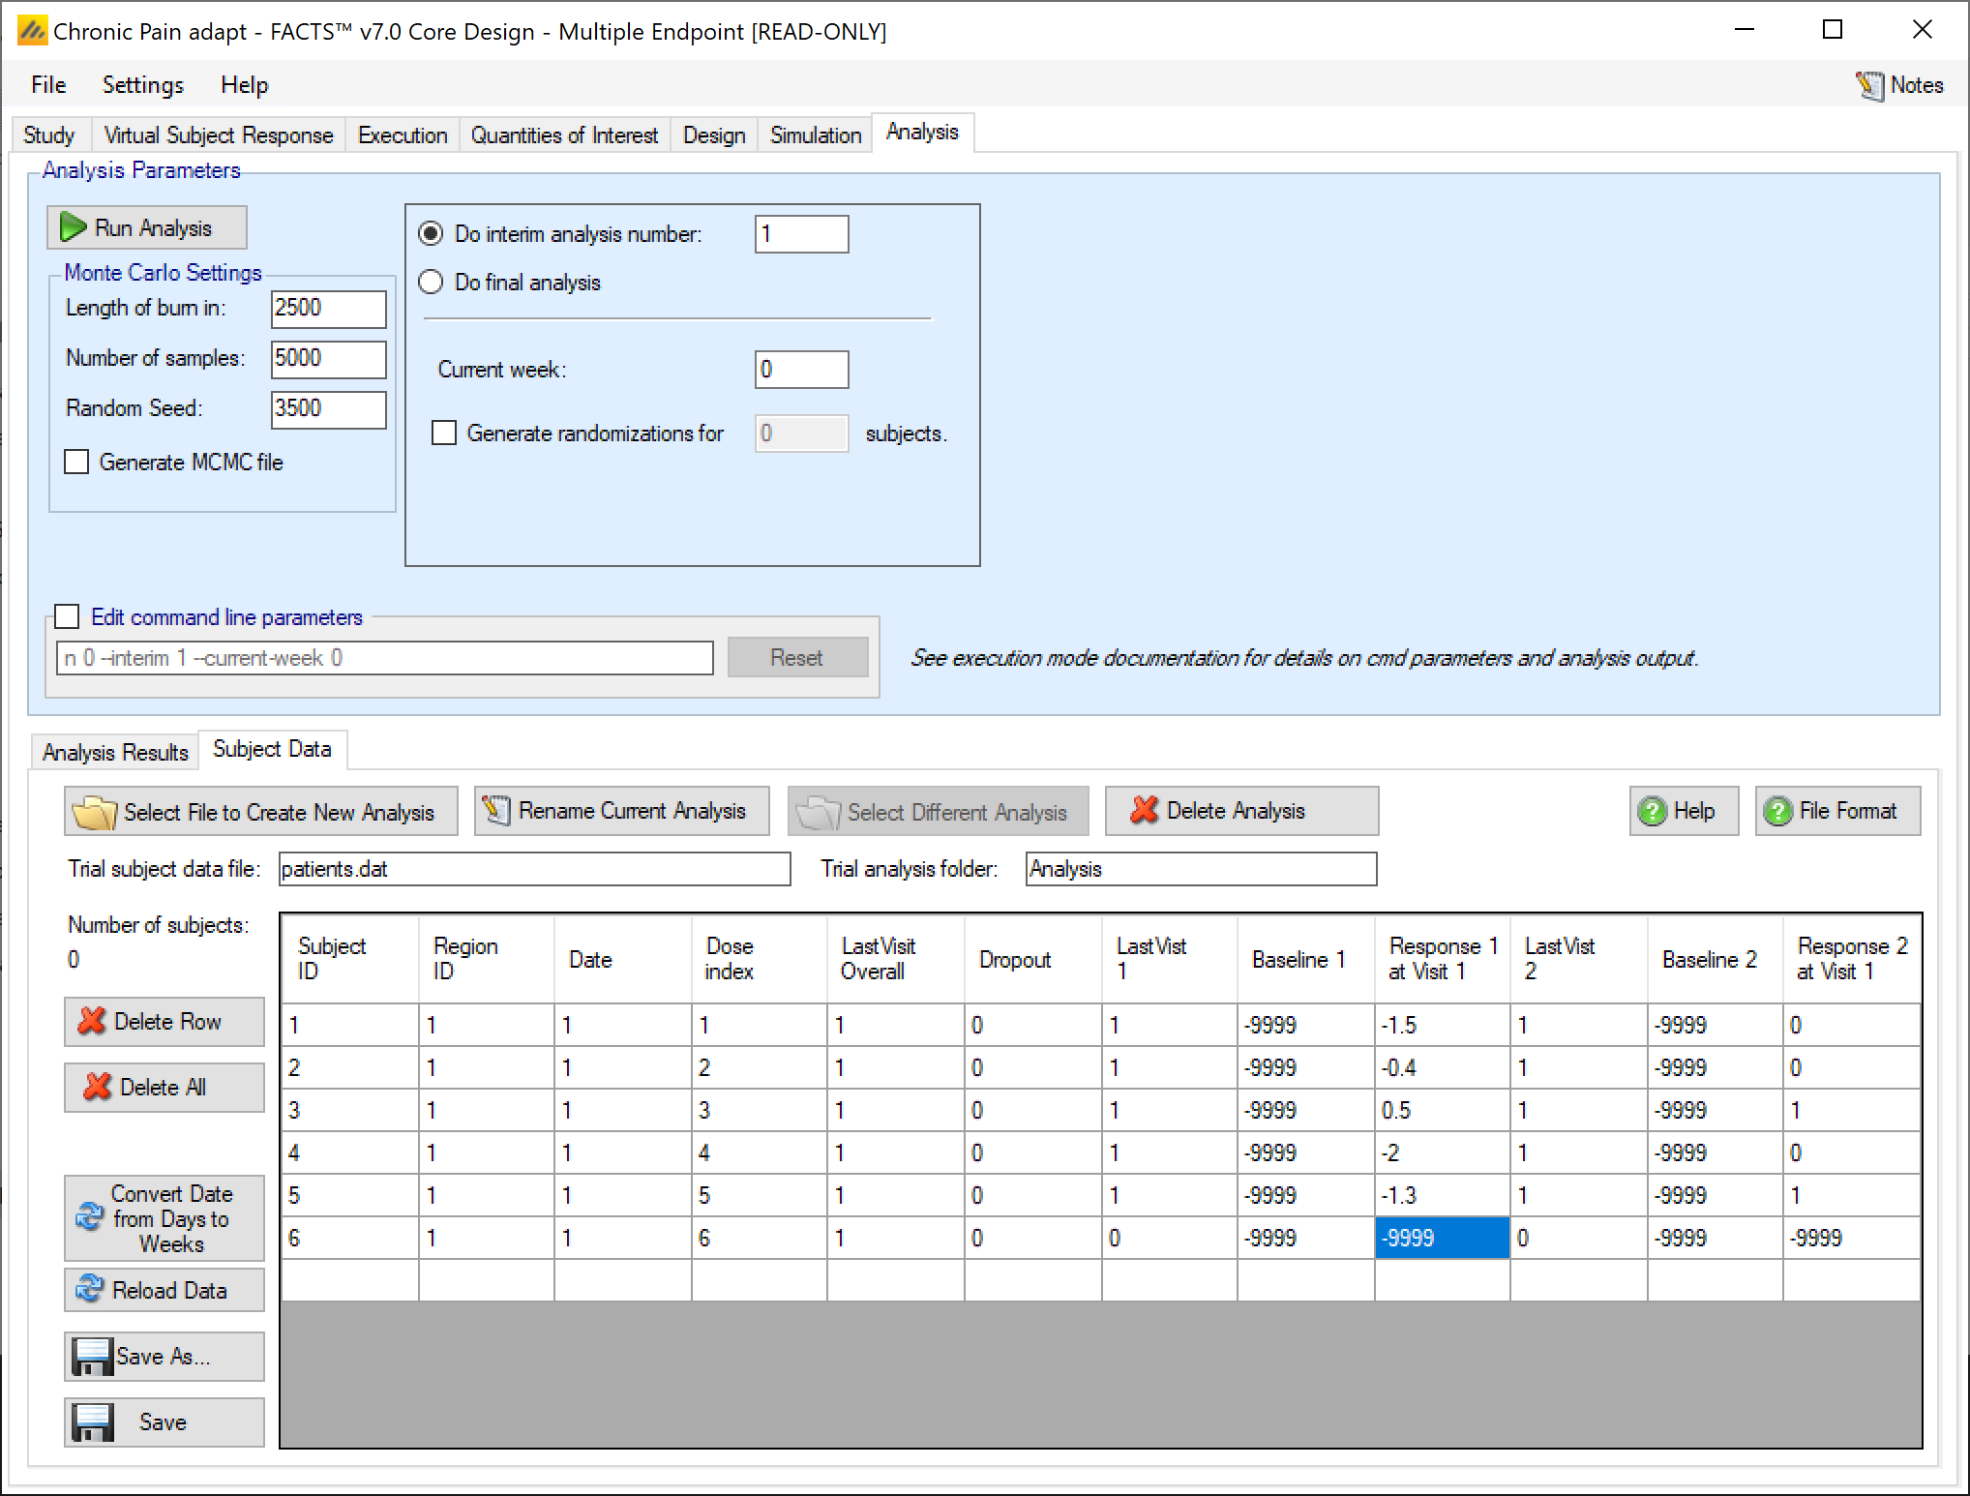
Task: Select Do final analysis radio button
Action: (431, 282)
